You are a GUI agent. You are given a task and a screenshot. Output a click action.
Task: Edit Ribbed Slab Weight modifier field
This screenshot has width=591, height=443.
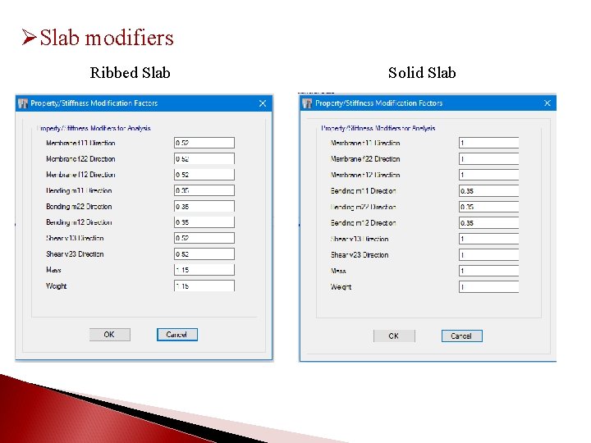[x=204, y=286]
